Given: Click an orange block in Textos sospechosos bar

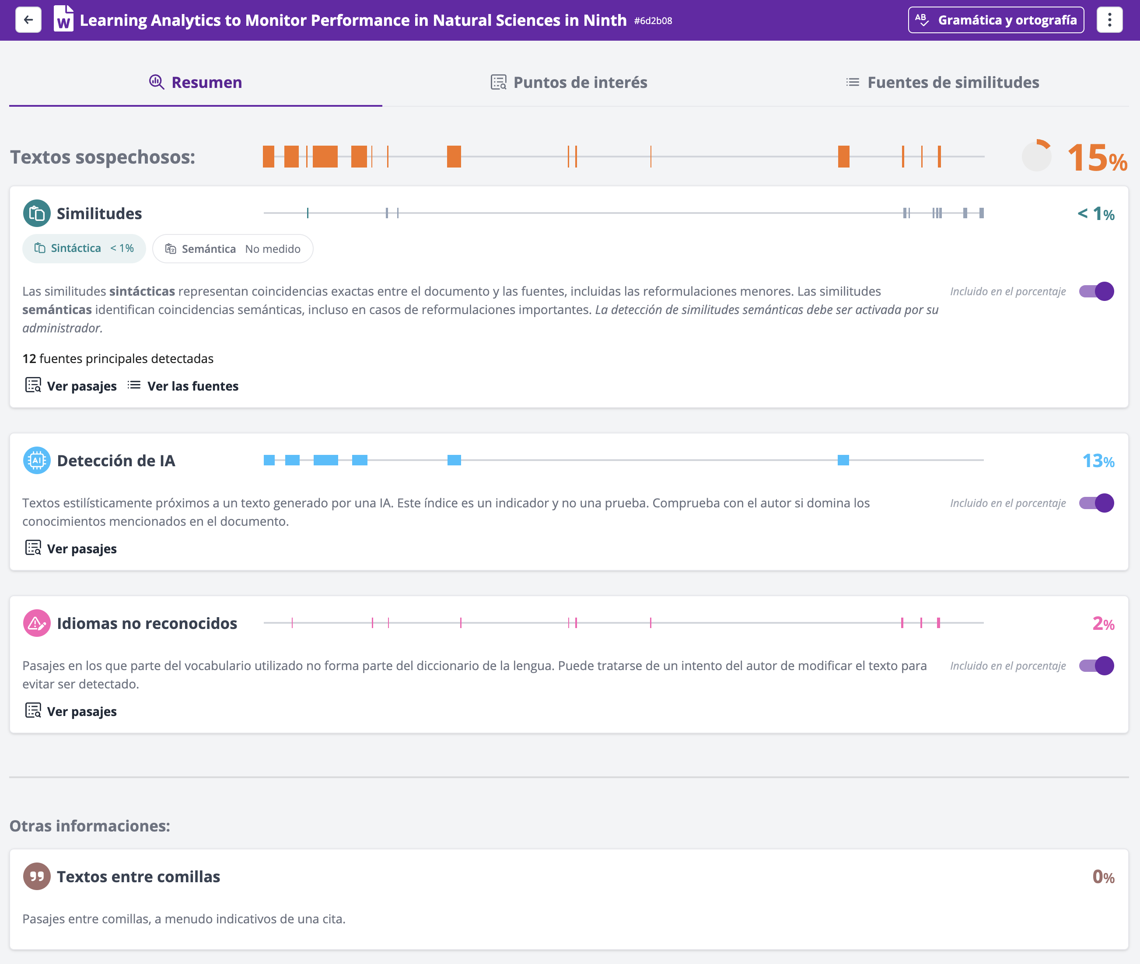Looking at the screenshot, I should pyautogui.click(x=325, y=157).
